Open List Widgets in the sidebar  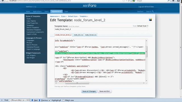tap(31, 56)
